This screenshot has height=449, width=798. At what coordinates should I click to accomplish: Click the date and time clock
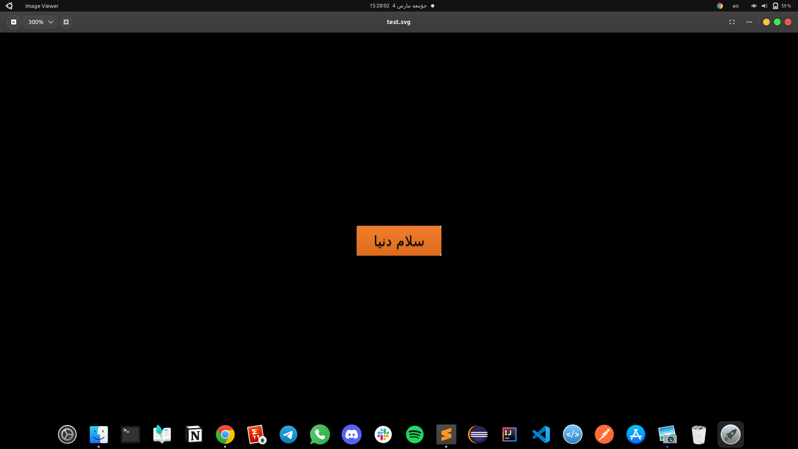(x=398, y=6)
